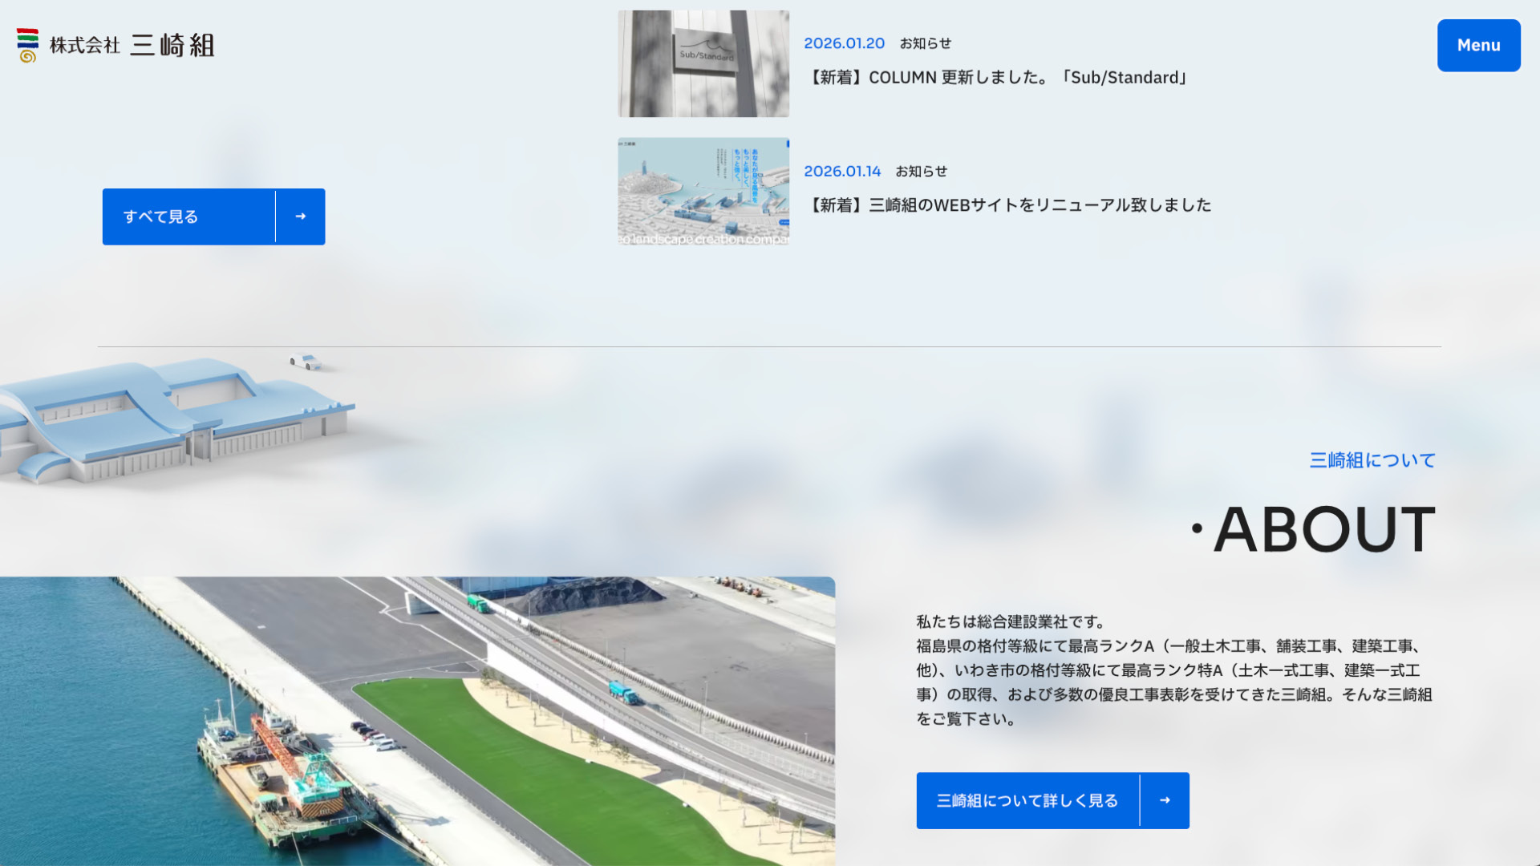Click 三崎組について詳しく見る button

pyautogui.click(x=1027, y=800)
